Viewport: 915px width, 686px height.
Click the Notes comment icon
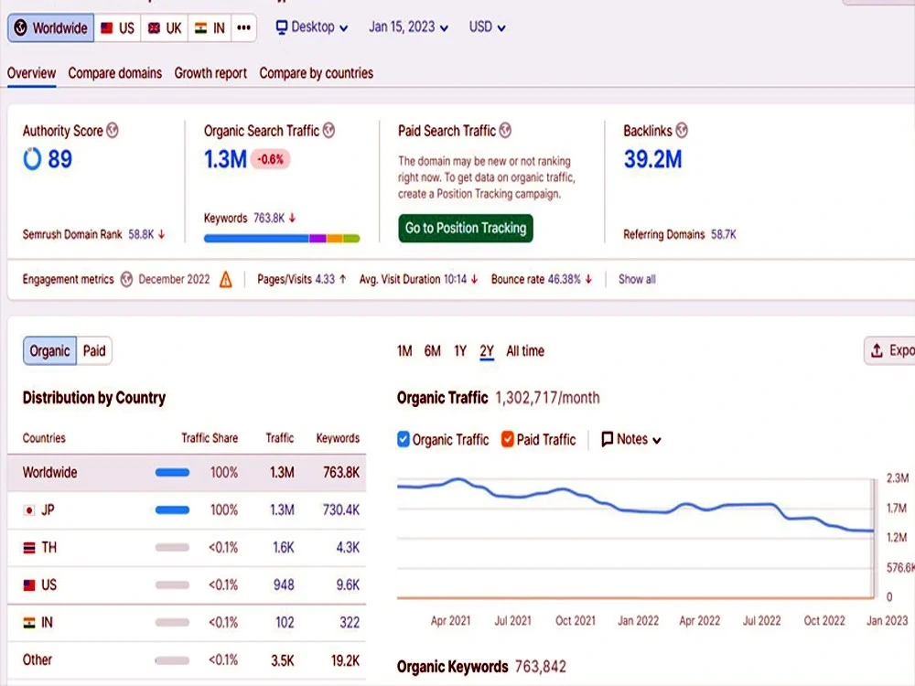607,439
